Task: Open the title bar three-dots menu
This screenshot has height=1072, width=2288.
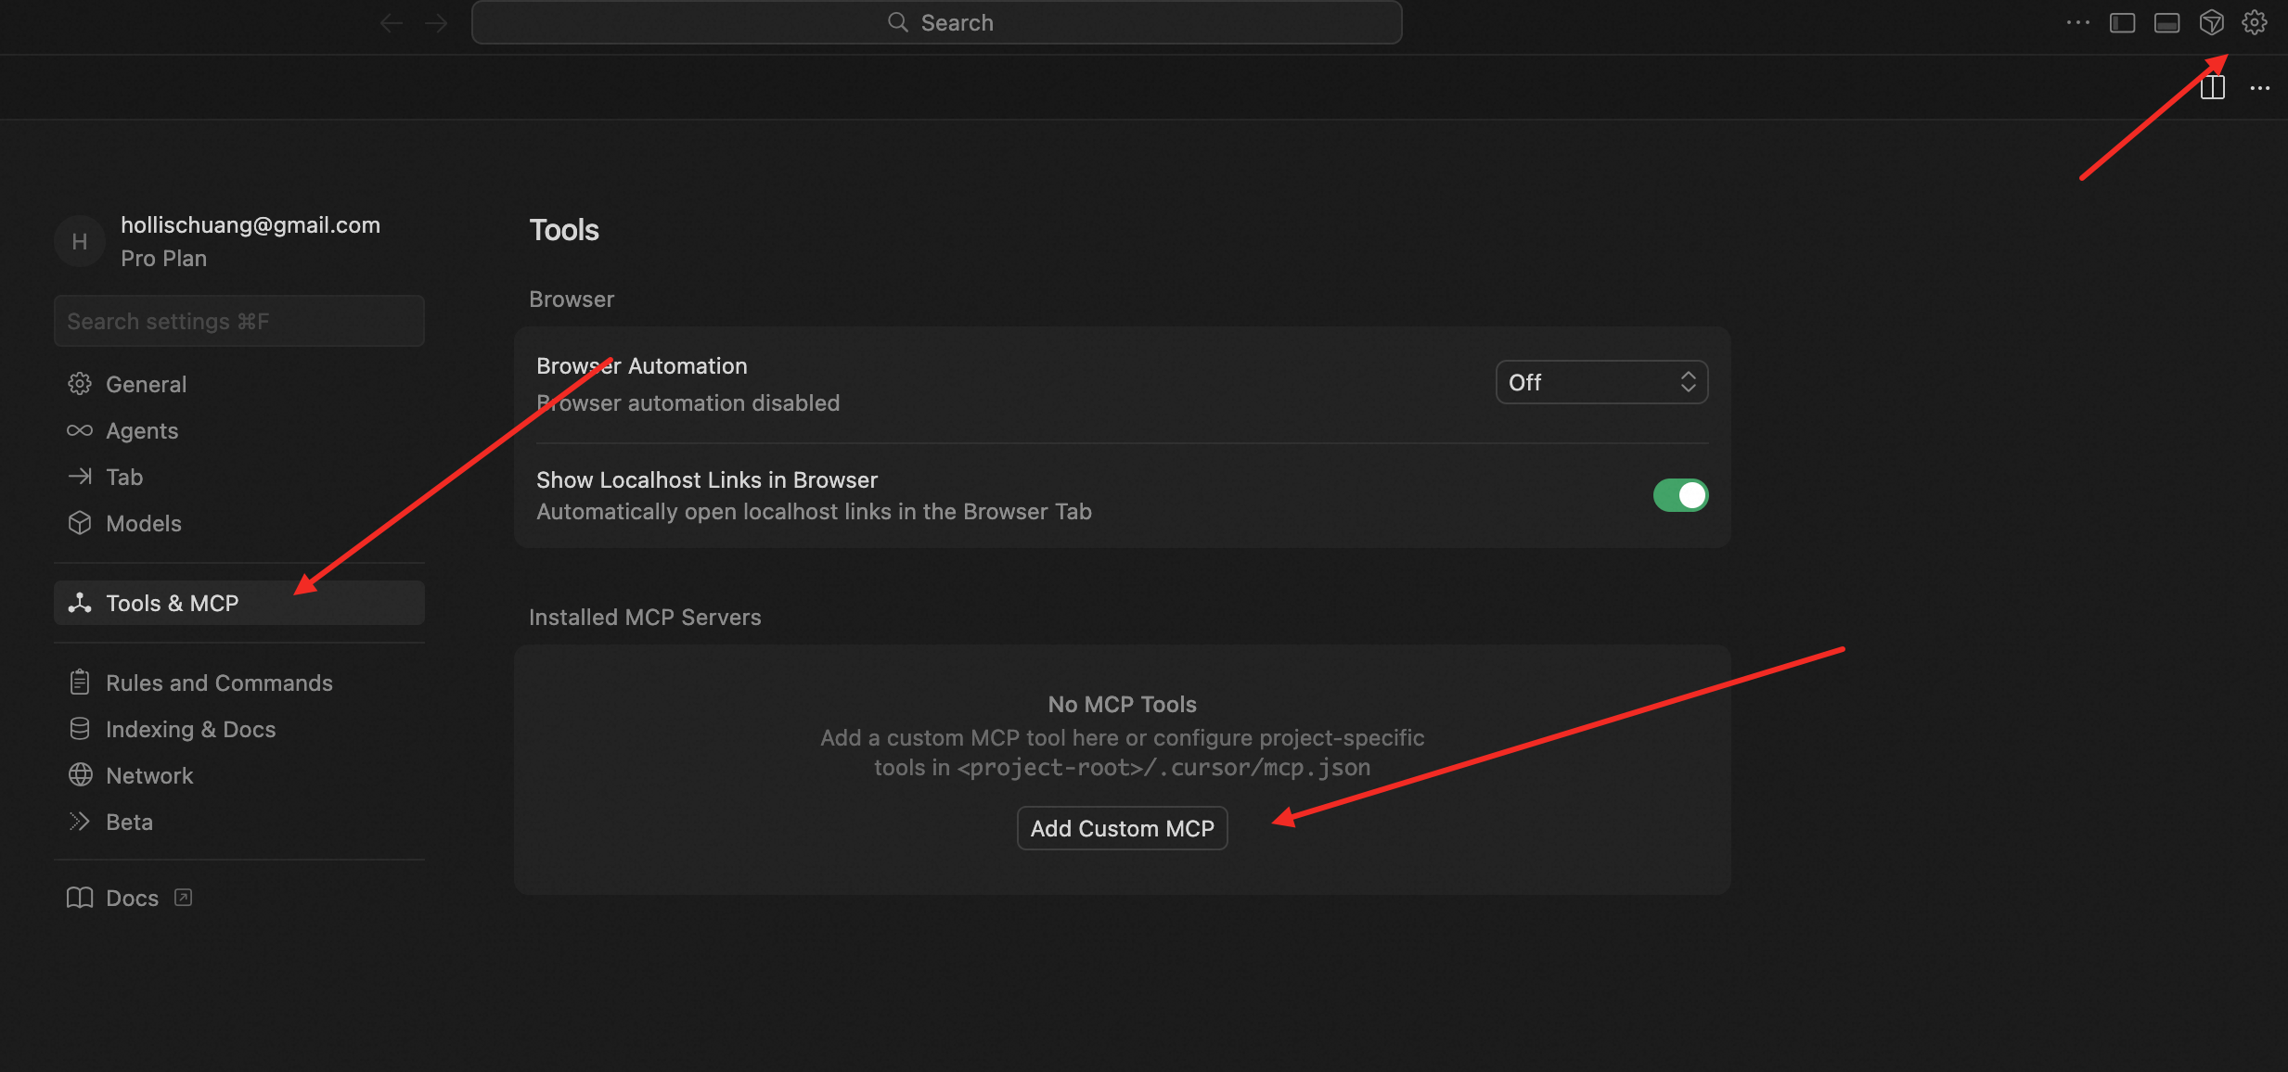Action: point(2078,22)
